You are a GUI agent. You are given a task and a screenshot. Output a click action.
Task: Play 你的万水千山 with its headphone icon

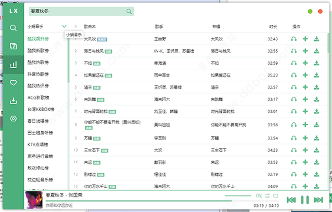tap(294, 187)
